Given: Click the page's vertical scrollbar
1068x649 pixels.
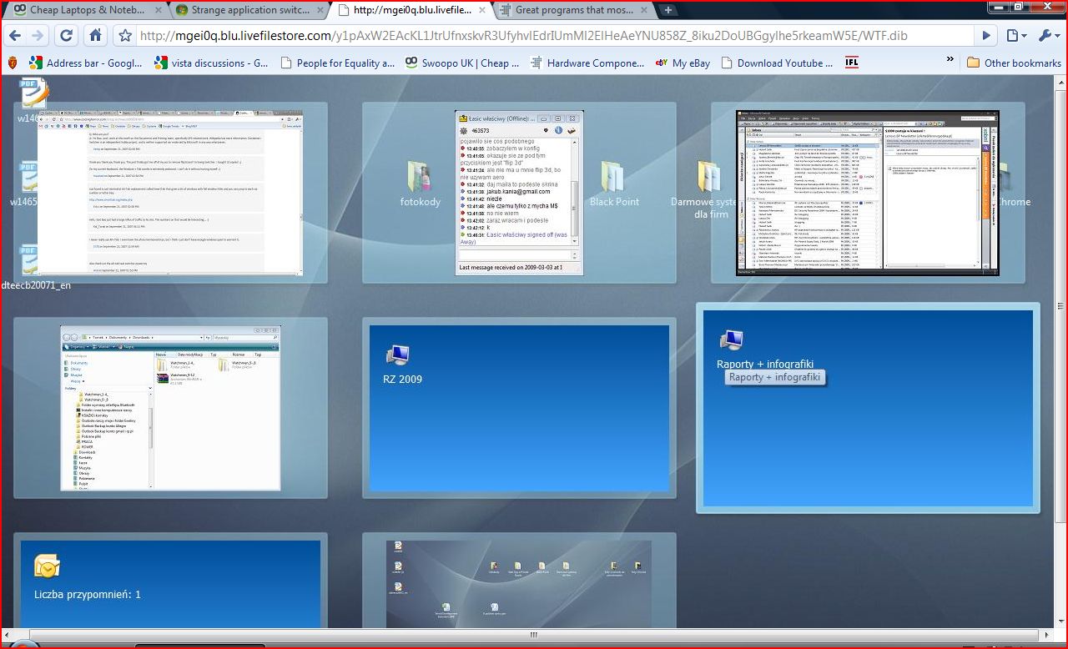Looking at the screenshot, I should (x=1060, y=350).
